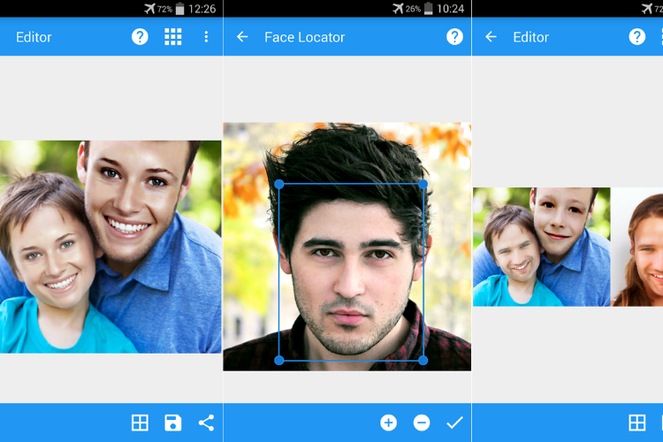Add a face region with the plus icon

(x=388, y=423)
